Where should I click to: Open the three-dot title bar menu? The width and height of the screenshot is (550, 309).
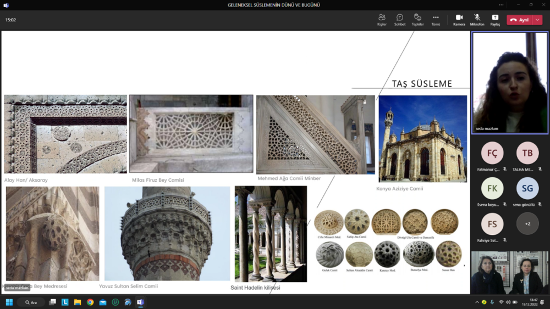(501, 5)
